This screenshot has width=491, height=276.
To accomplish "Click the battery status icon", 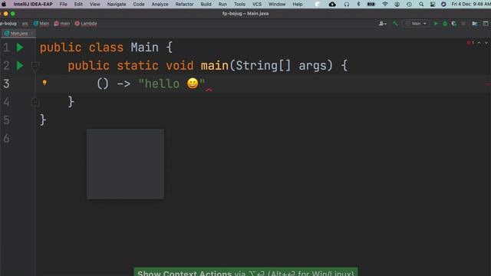I will pos(371,5).
